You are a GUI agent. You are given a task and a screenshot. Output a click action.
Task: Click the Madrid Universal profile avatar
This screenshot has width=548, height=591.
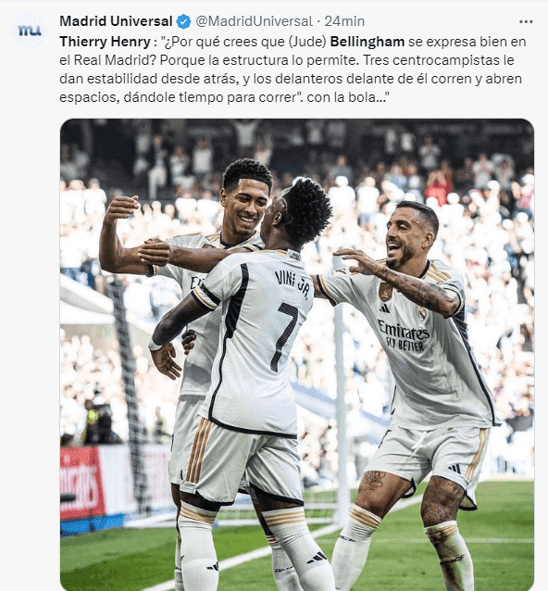pyautogui.click(x=30, y=31)
